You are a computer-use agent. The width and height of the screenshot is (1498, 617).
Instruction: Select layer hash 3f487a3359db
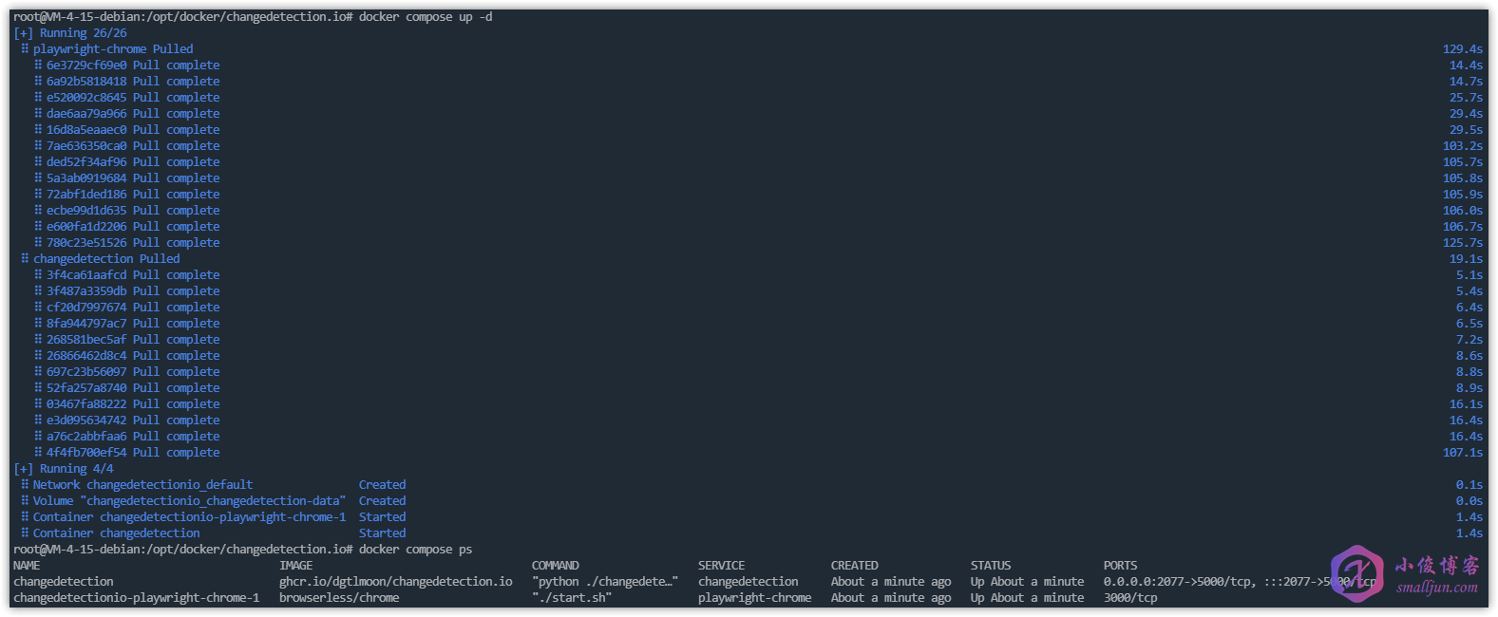pos(86,291)
